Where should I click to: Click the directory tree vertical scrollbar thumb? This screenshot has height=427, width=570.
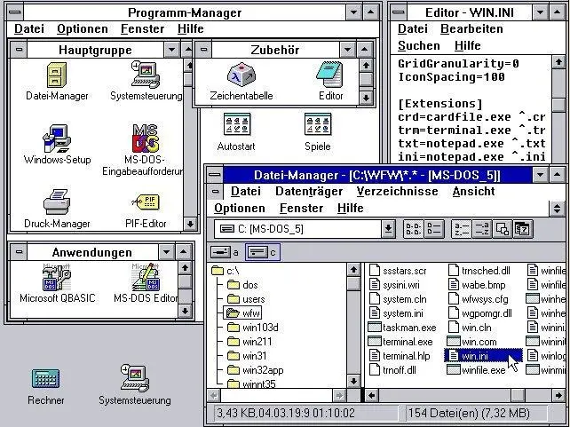tap(353, 283)
